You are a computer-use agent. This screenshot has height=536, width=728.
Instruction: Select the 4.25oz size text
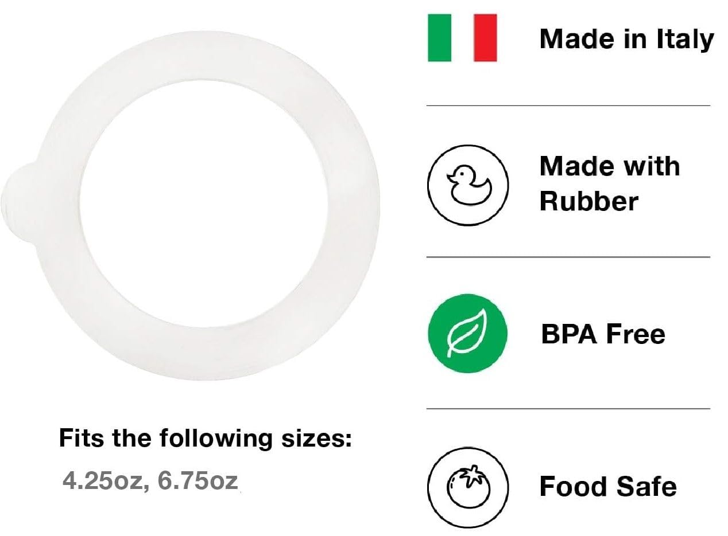[x=102, y=480]
